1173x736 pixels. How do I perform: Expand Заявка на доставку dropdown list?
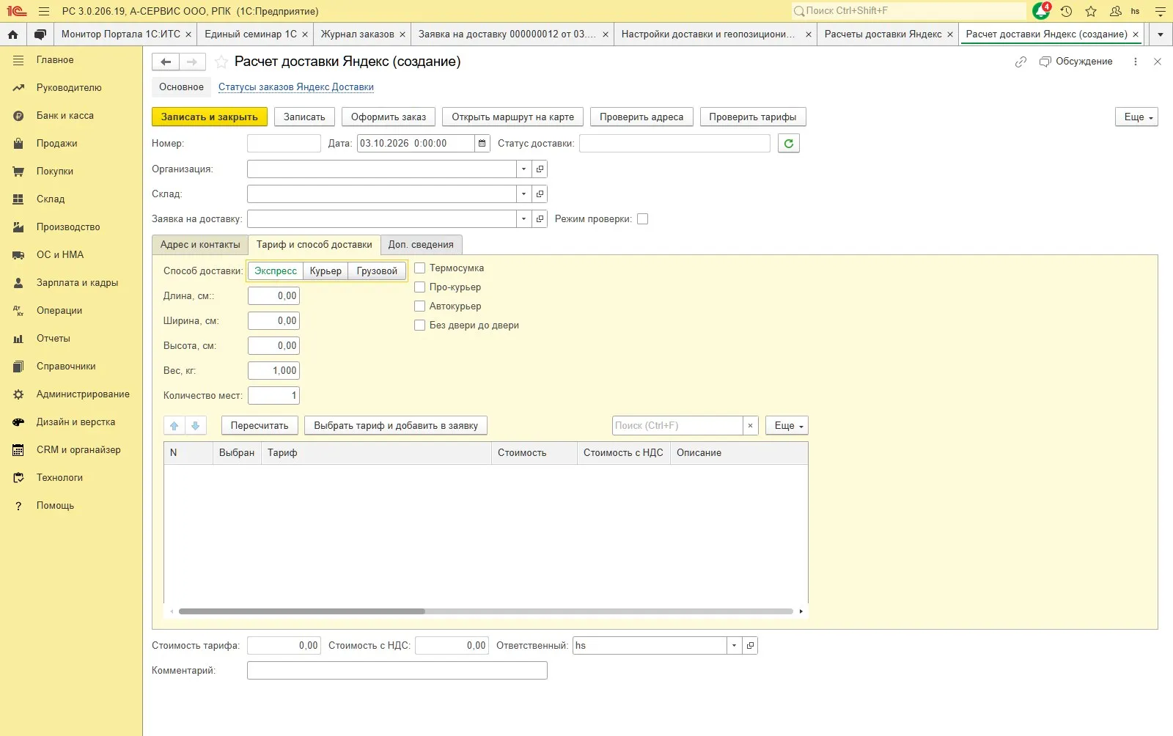[523, 219]
